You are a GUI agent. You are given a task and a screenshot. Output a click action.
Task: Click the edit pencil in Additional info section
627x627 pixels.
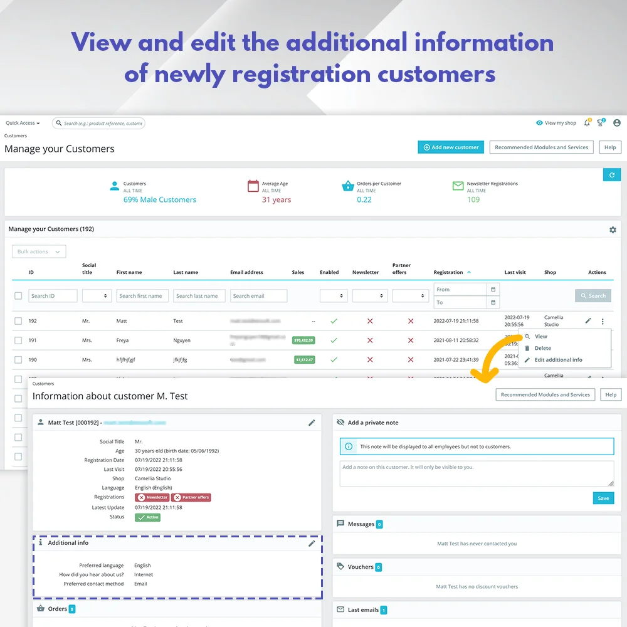[312, 544]
